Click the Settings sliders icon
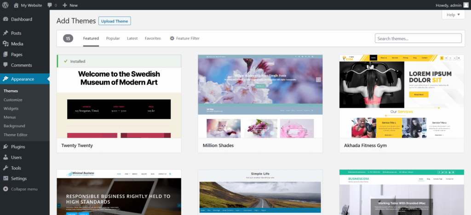 (x=6, y=178)
